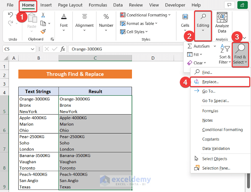Open the Alignment group
251x192 pixels.
[84, 22]
